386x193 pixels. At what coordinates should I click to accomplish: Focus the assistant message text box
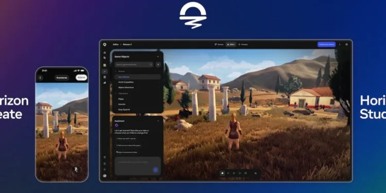pyautogui.click(x=137, y=166)
